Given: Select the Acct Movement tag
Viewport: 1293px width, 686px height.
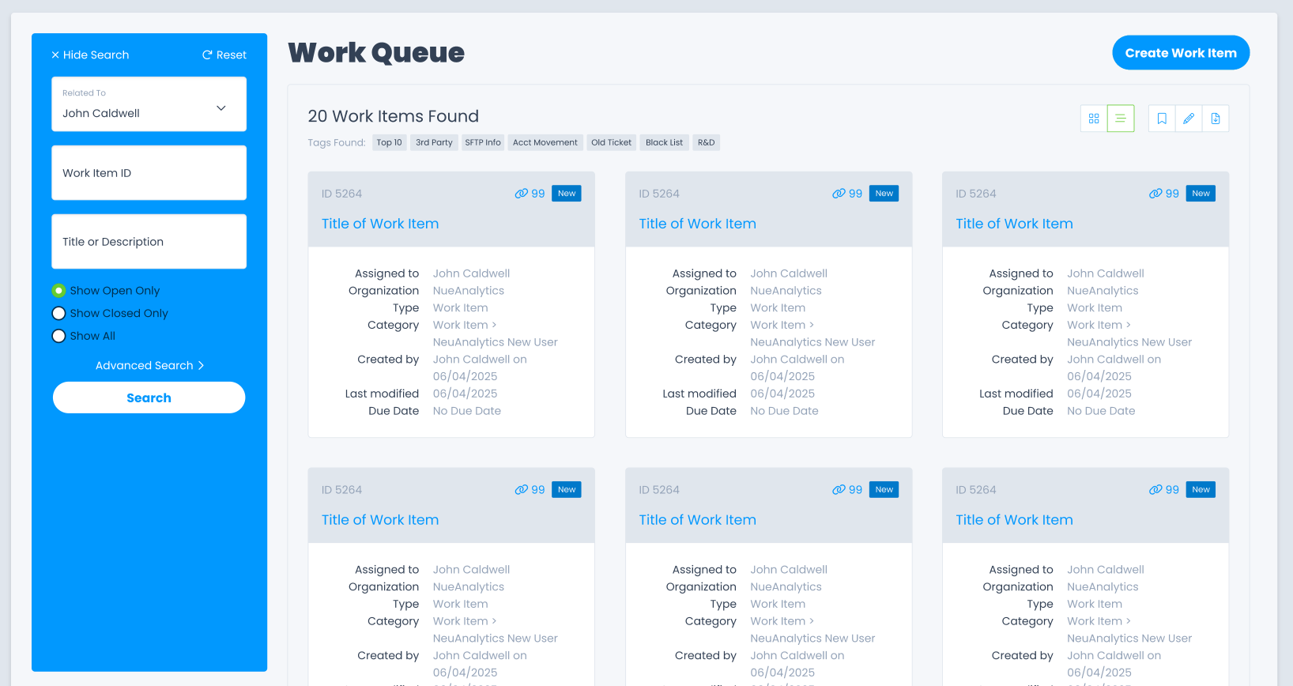Looking at the screenshot, I should (545, 143).
